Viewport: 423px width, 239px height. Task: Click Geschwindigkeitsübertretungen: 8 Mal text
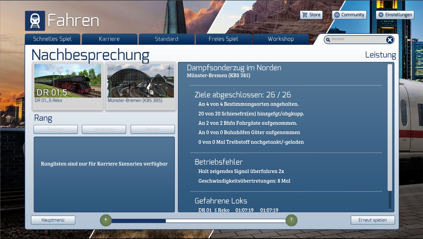(x=244, y=181)
